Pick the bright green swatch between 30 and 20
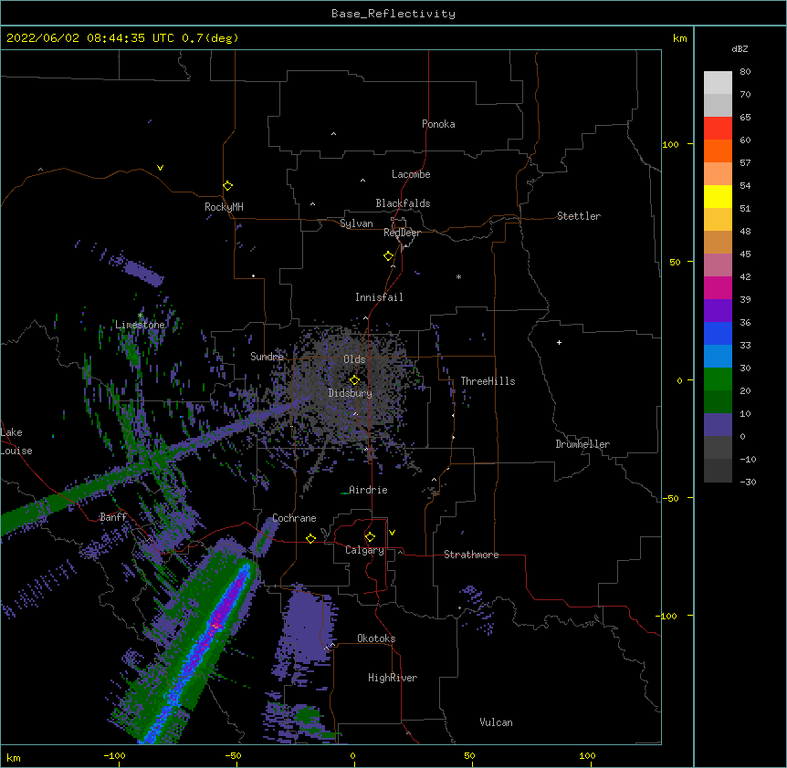Viewport: 787px width, 768px height. coord(718,379)
